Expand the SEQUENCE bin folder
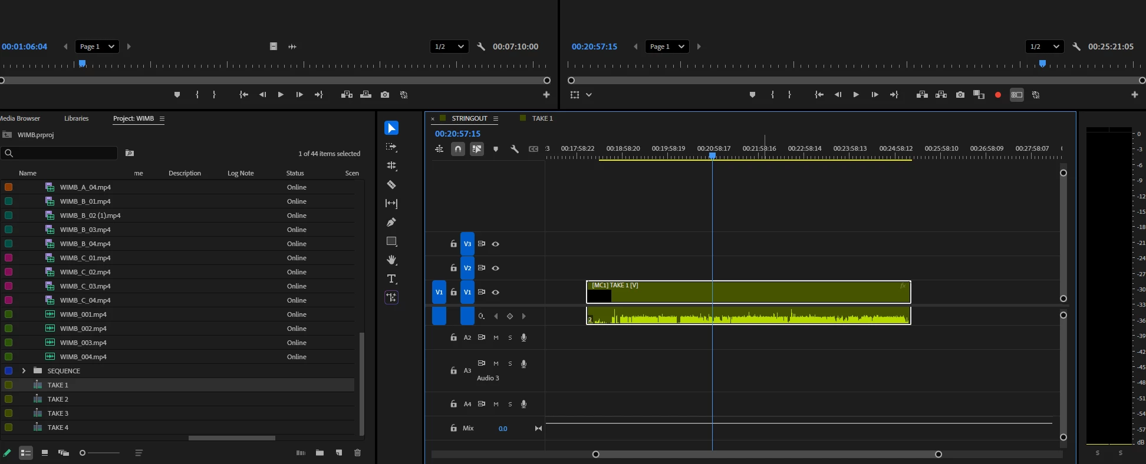The height and width of the screenshot is (464, 1146). pyautogui.click(x=24, y=371)
